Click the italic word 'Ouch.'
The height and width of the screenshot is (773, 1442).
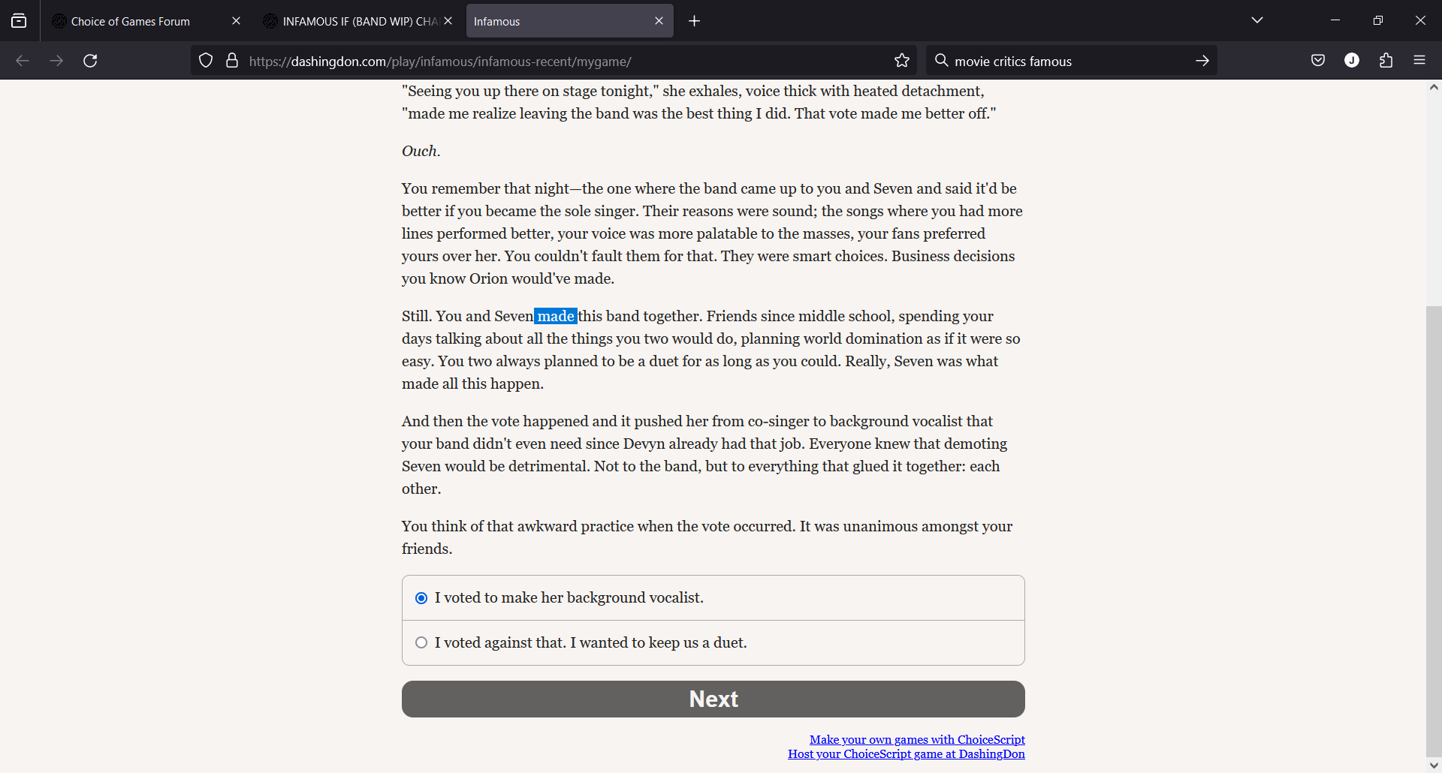click(421, 151)
